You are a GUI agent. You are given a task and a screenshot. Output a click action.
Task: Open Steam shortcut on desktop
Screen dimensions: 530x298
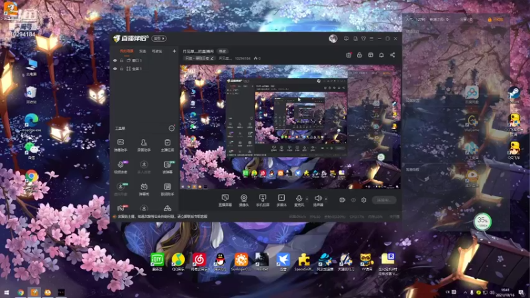tap(515, 95)
